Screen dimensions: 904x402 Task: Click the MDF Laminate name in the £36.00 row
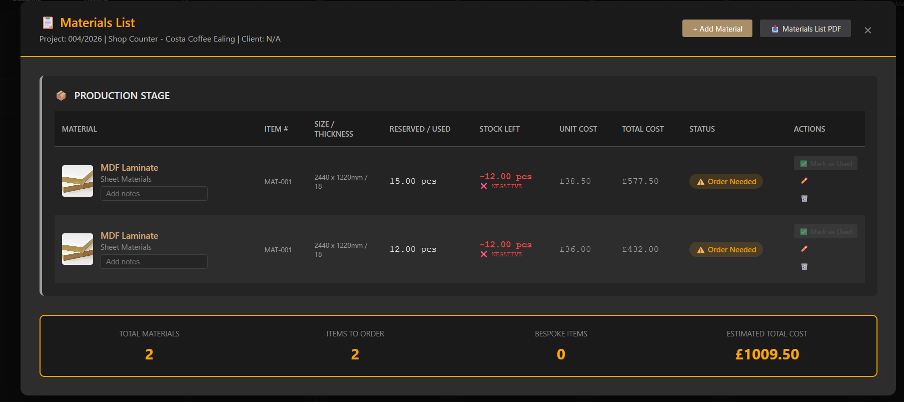[129, 236]
